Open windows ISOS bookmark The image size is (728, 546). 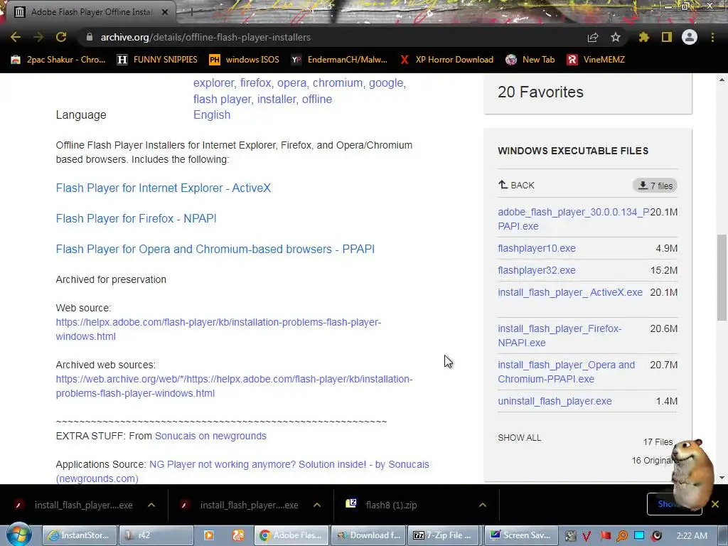point(245,60)
